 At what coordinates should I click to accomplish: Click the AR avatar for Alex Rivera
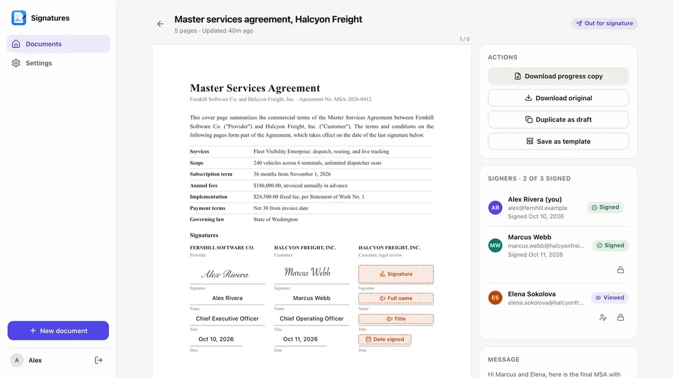click(x=495, y=208)
